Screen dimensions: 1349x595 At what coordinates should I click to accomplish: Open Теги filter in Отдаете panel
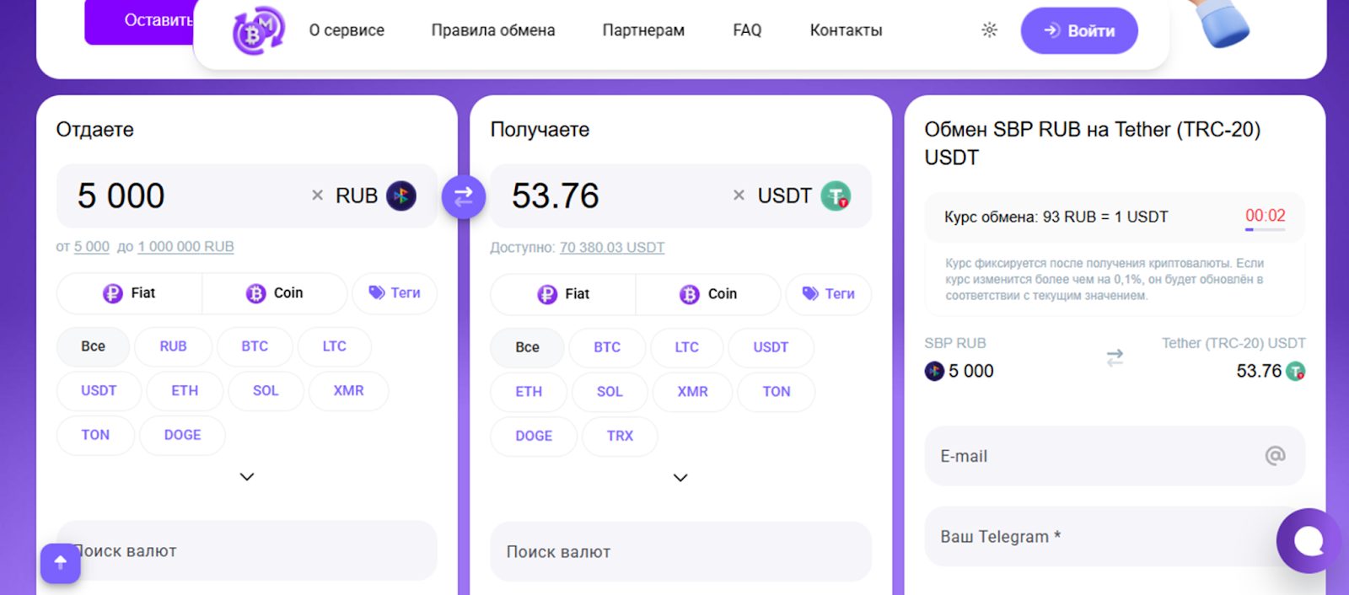point(395,293)
